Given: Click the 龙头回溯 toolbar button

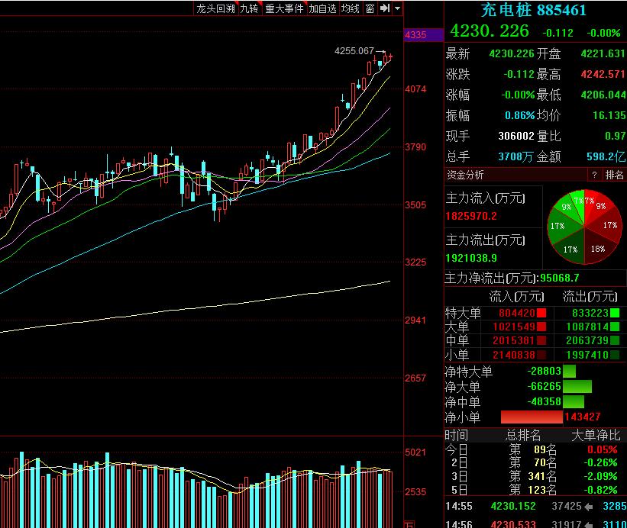Looking at the screenshot, I should click(215, 8).
